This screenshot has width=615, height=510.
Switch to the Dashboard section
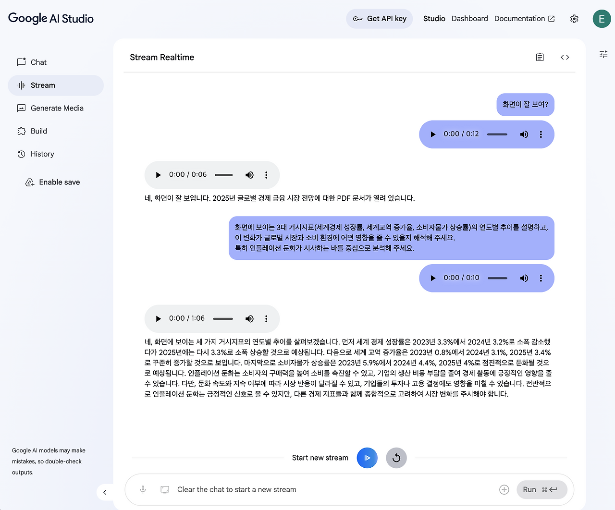pyautogui.click(x=469, y=18)
